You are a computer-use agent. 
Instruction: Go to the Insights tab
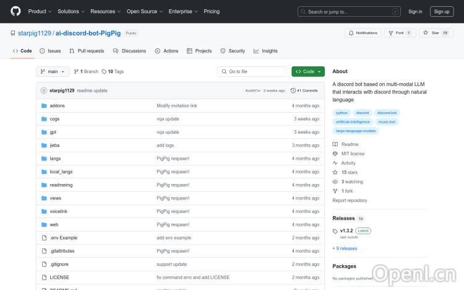[x=265, y=51]
